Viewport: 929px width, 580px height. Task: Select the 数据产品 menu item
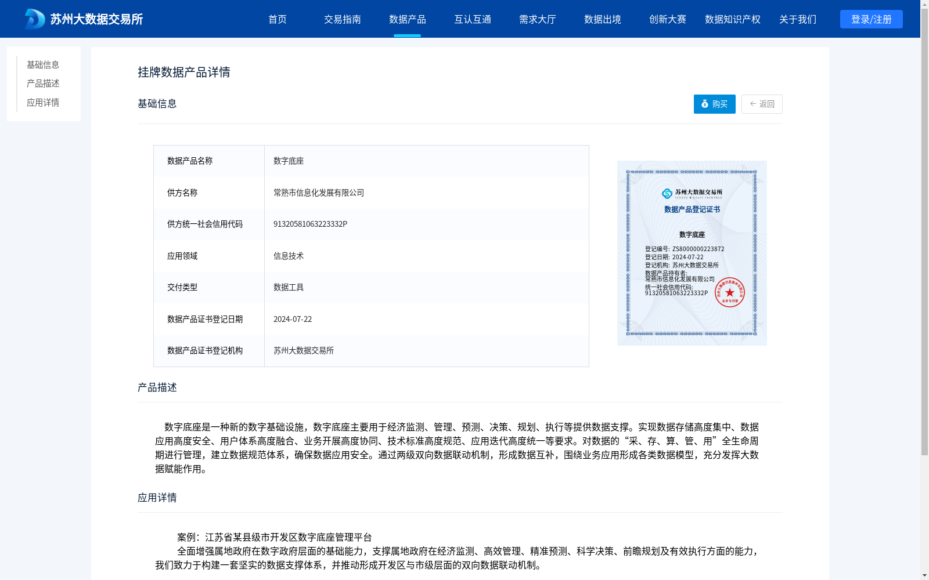(x=408, y=19)
